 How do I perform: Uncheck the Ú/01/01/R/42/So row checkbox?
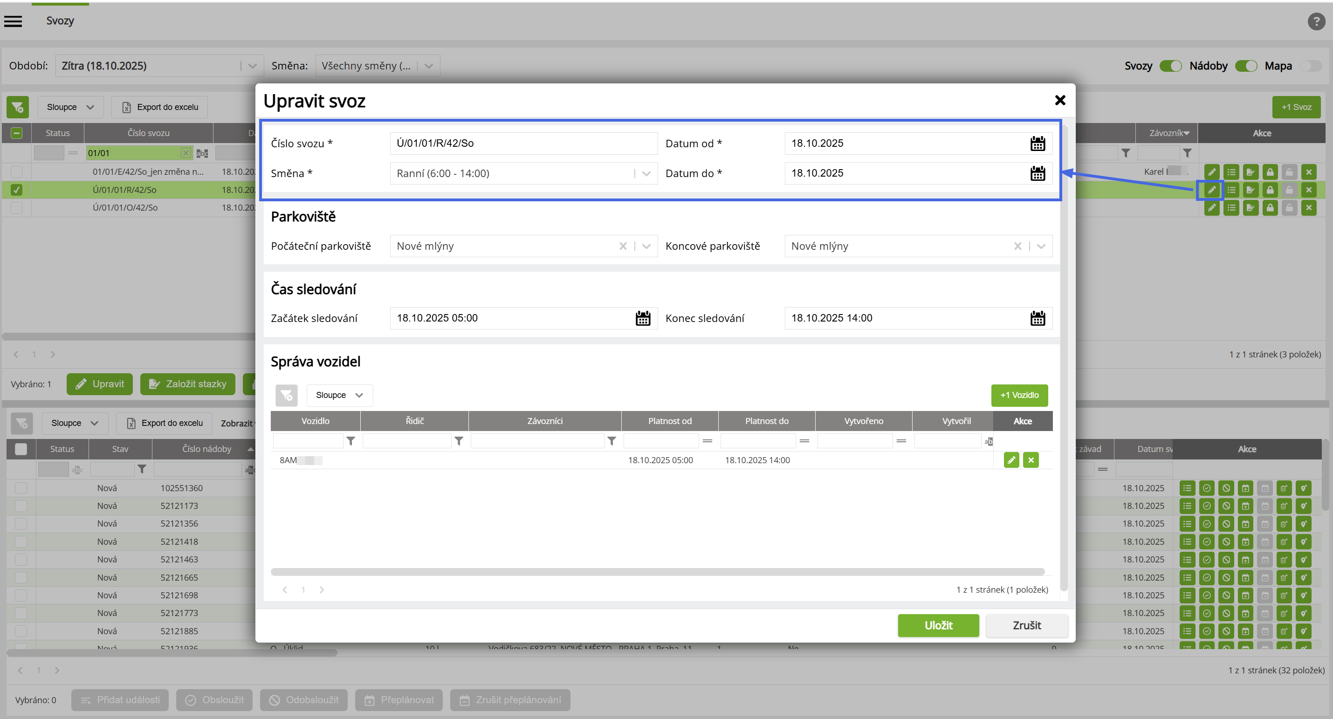tap(17, 190)
